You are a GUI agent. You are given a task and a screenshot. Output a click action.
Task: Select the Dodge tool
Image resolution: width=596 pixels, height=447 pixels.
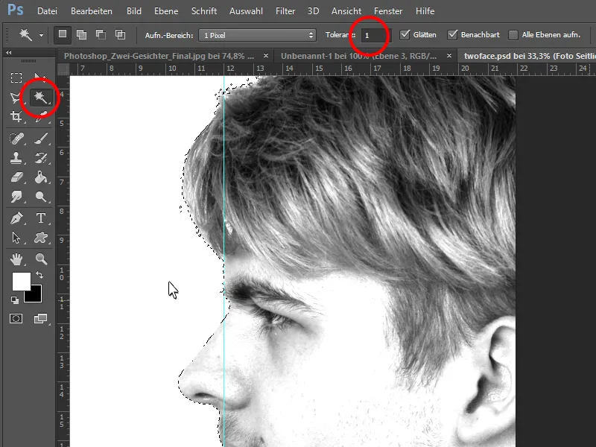coord(40,197)
